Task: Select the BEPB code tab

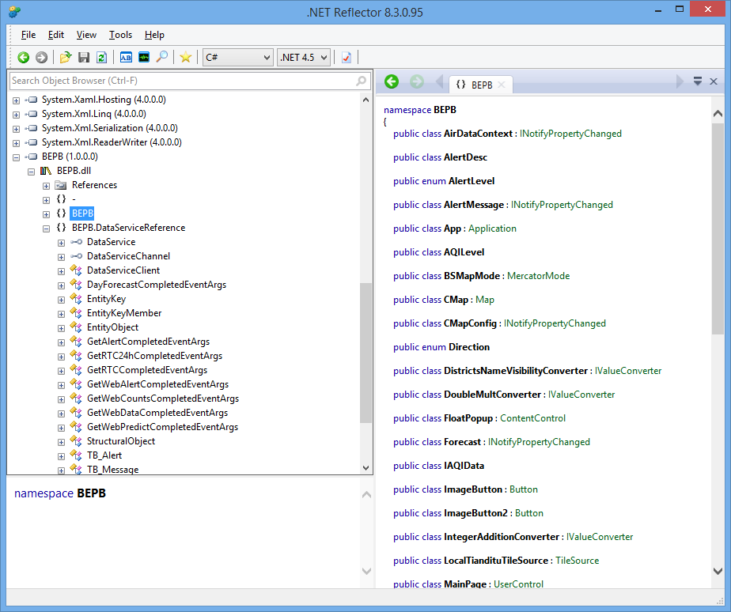Action: (x=482, y=85)
